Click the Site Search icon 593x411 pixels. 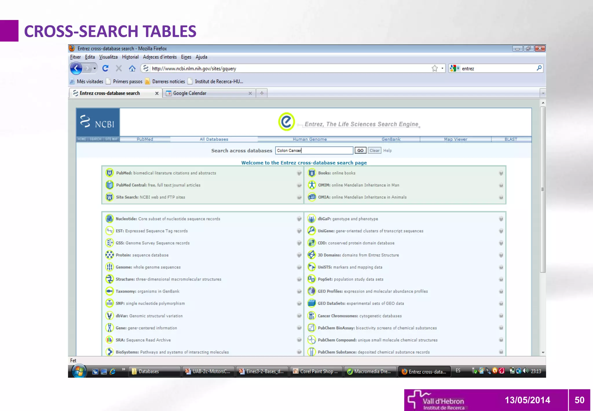point(109,197)
